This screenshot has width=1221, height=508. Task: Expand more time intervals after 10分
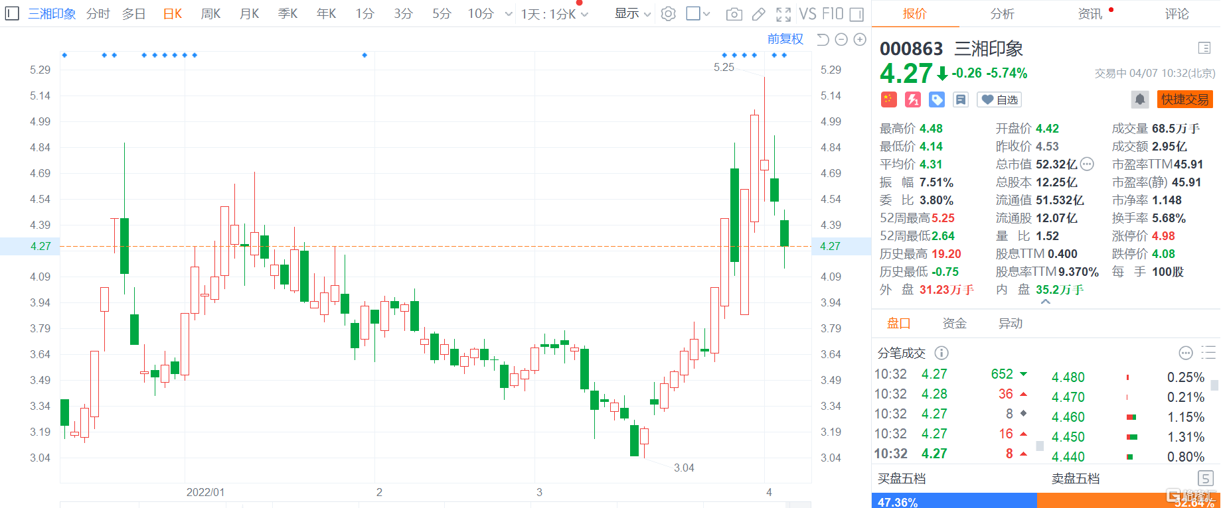pos(509,14)
